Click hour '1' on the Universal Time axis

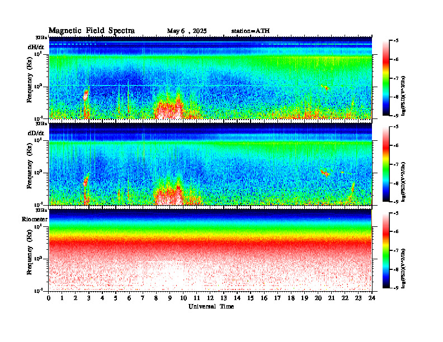click(x=62, y=298)
